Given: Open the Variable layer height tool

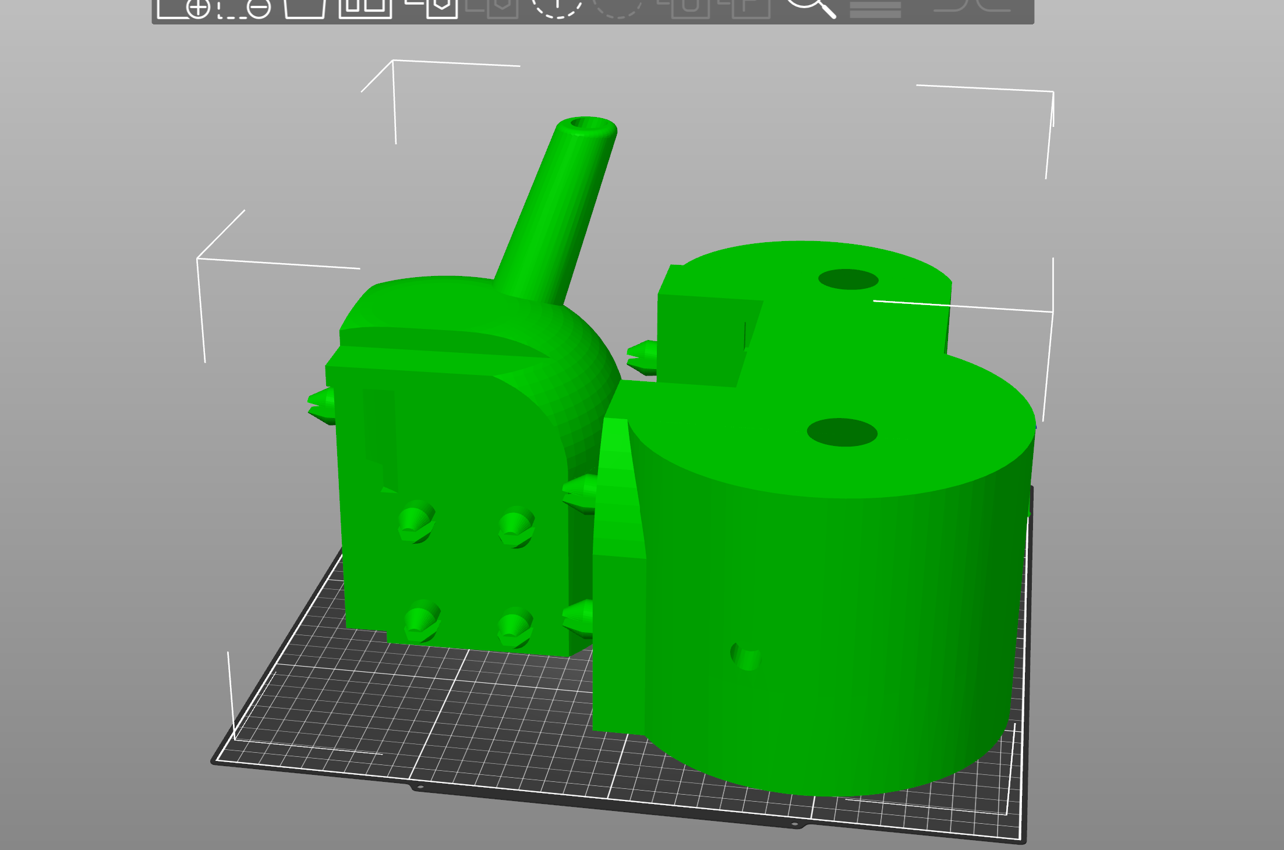Looking at the screenshot, I should click(875, 8).
